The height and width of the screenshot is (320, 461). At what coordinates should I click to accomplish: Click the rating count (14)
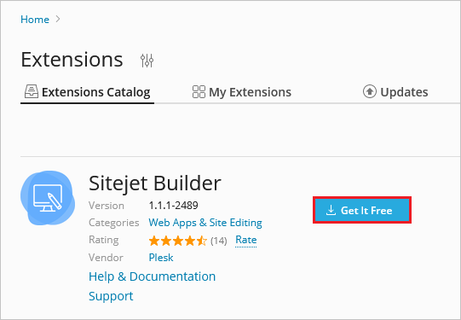click(219, 241)
